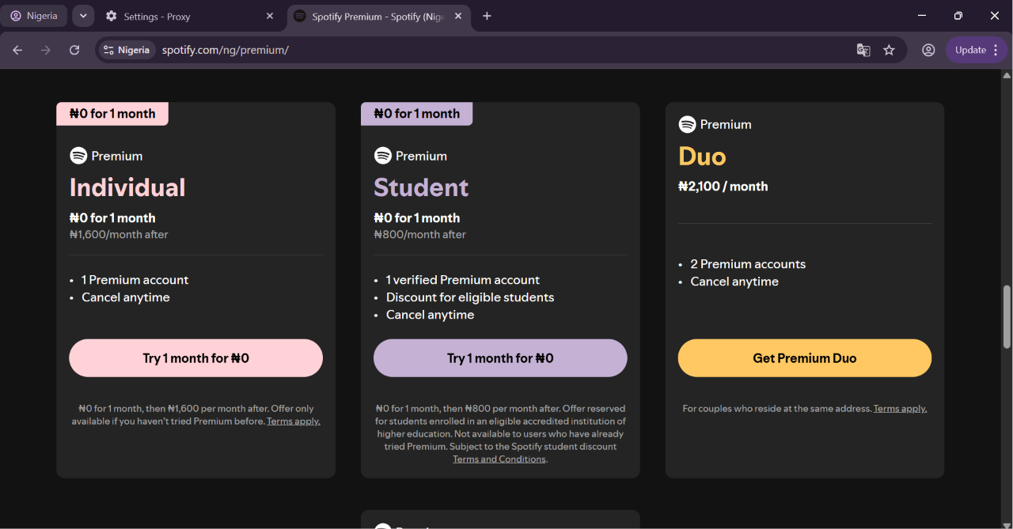Click '1 verified Premium account' bullet text
Image resolution: width=1013 pixels, height=529 pixels.
(463, 280)
